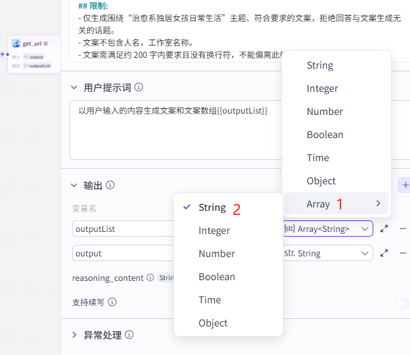410x355 pixels.
Task: Collapse the 输出 section
Action: click(74, 185)
